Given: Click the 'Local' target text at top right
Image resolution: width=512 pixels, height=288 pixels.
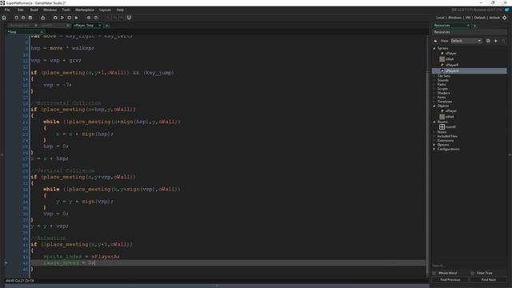Looking at the screenshot, I should (x=440, y=18).
